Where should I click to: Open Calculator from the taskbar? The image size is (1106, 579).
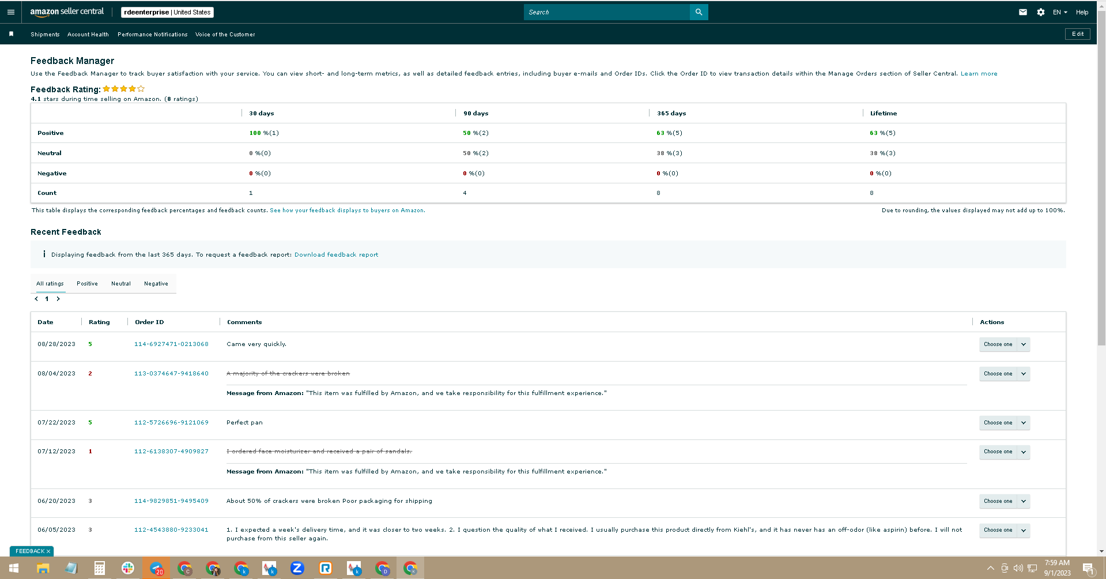(x=99, y=569)
